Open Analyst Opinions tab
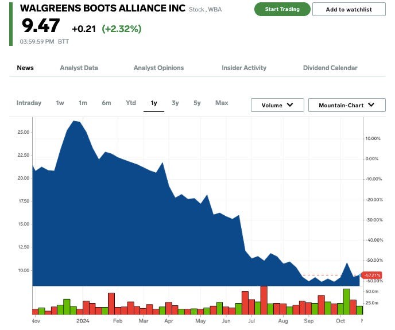395x330 pixels. point(158,68)
